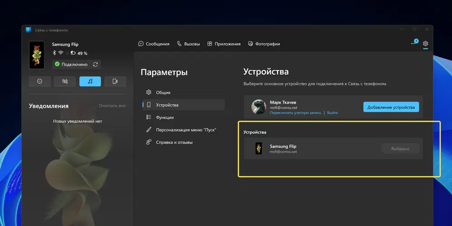Click the battery 49 % indicator
Screen dimensions: 452x226
[x=79, y=53]
